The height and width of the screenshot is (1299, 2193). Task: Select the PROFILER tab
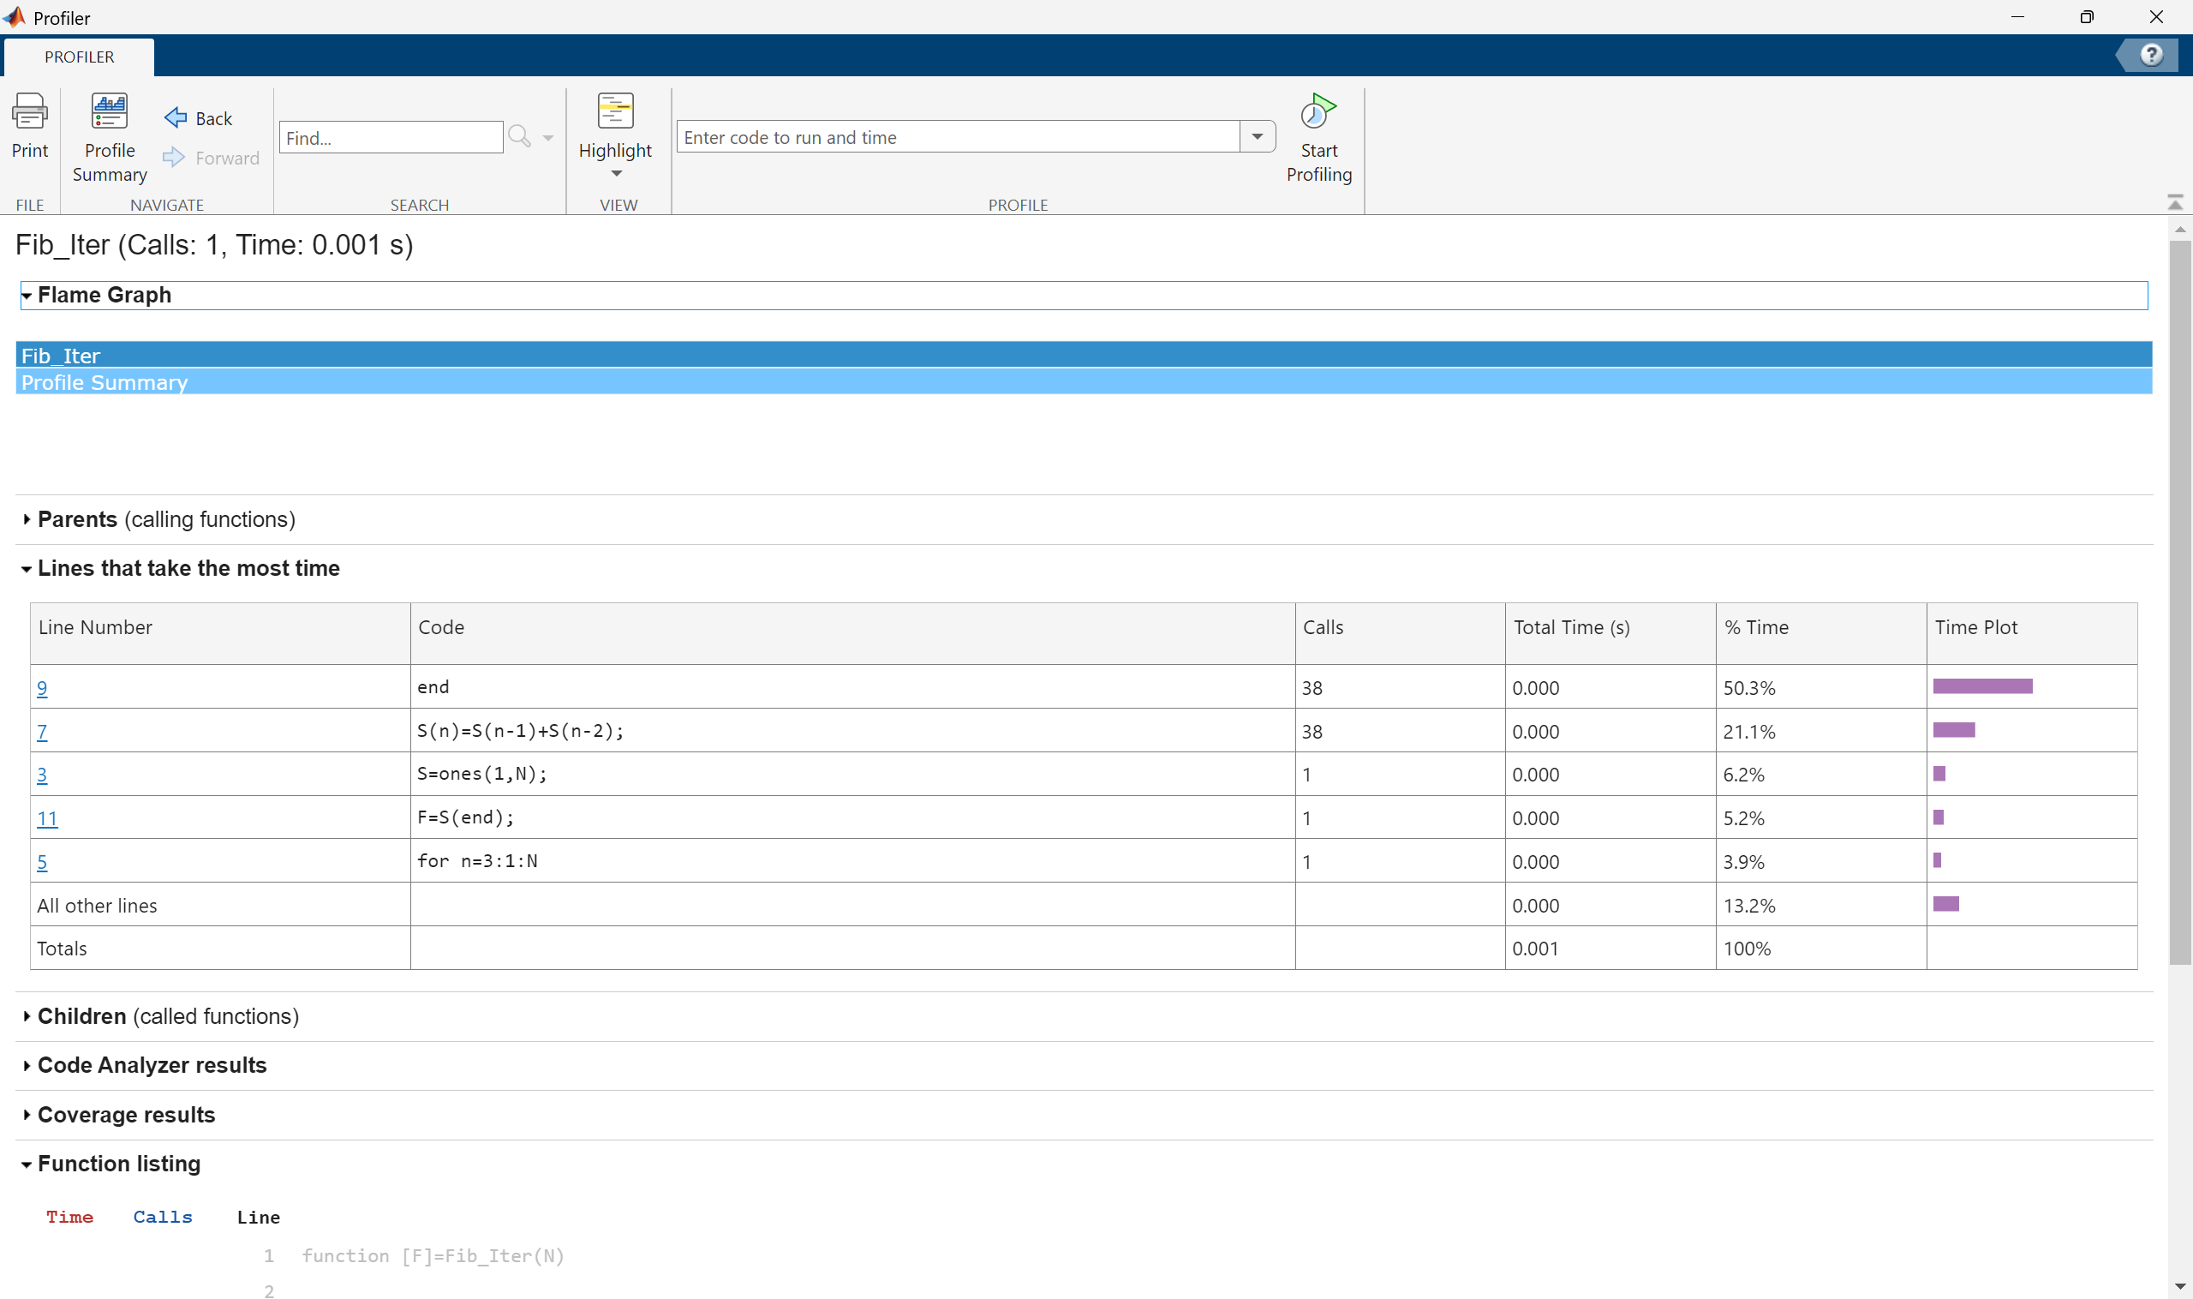coord(80,57)
